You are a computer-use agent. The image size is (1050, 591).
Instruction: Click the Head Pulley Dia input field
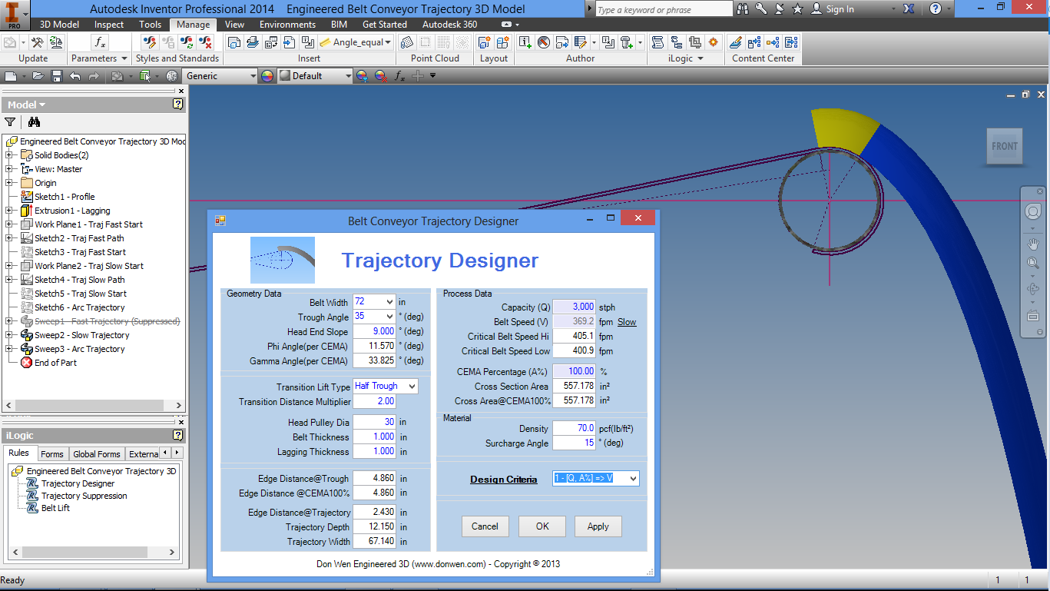click(373, 422)
